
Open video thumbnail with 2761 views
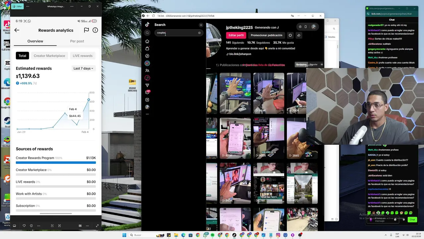point(269,183)
